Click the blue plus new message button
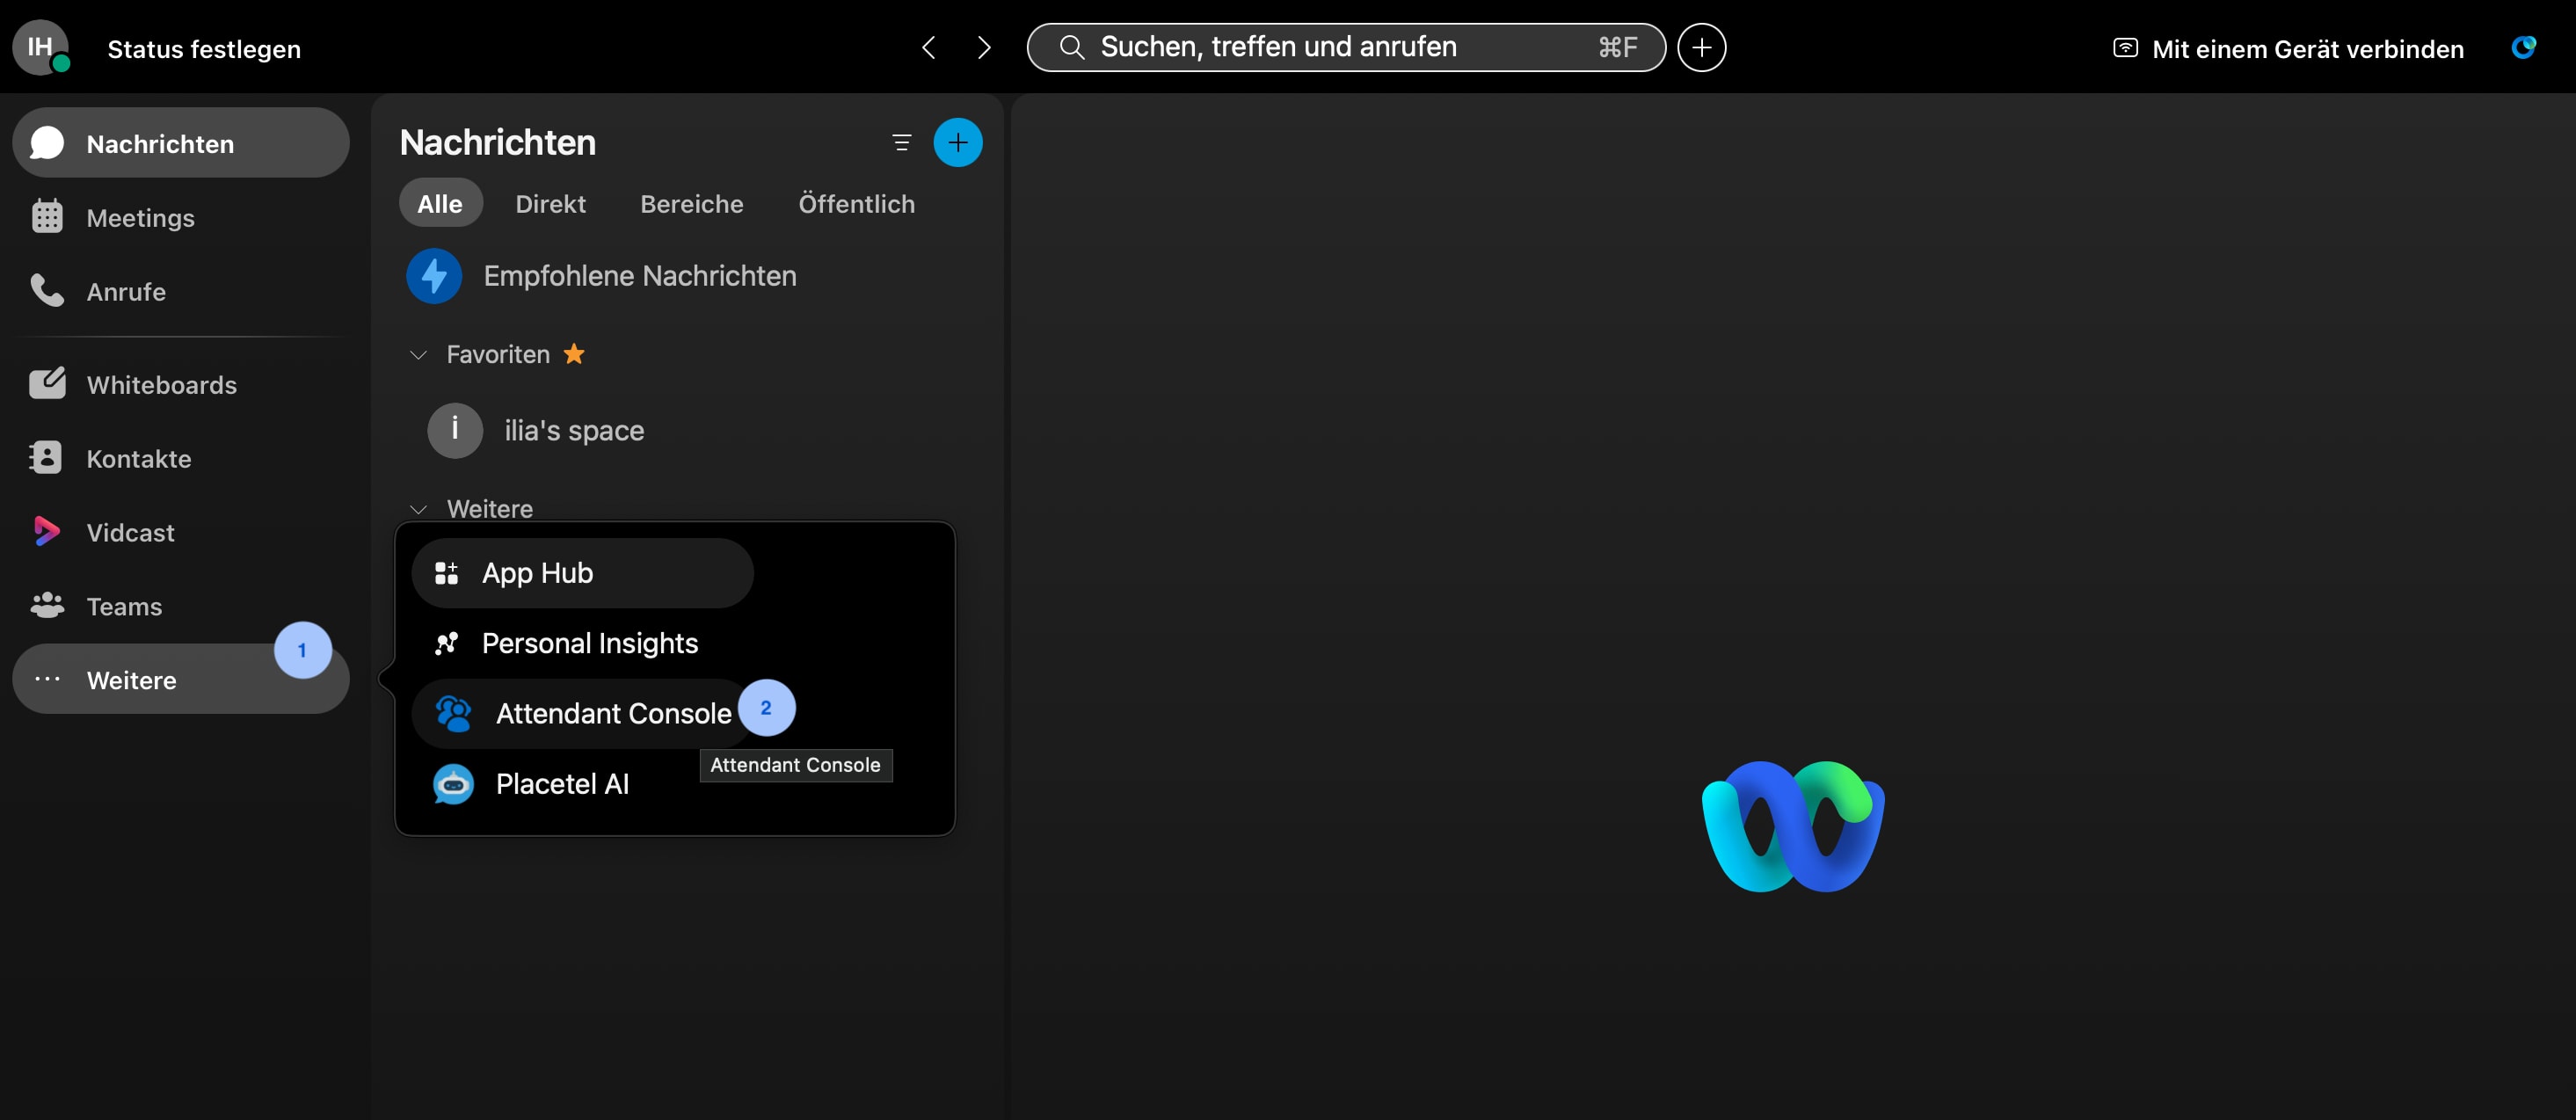 pyautogui.click(x=957, y=143)
